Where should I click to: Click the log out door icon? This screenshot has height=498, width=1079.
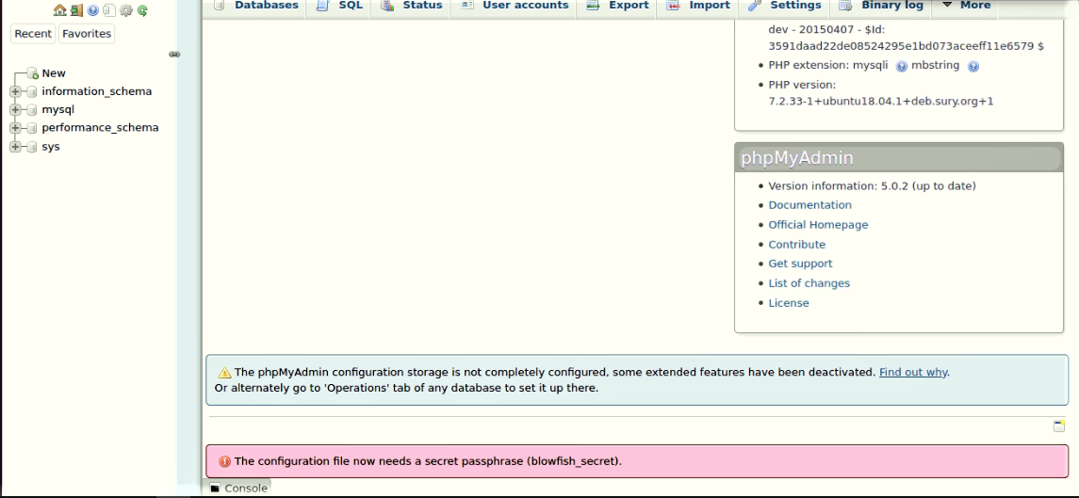[x=76, y=10]
